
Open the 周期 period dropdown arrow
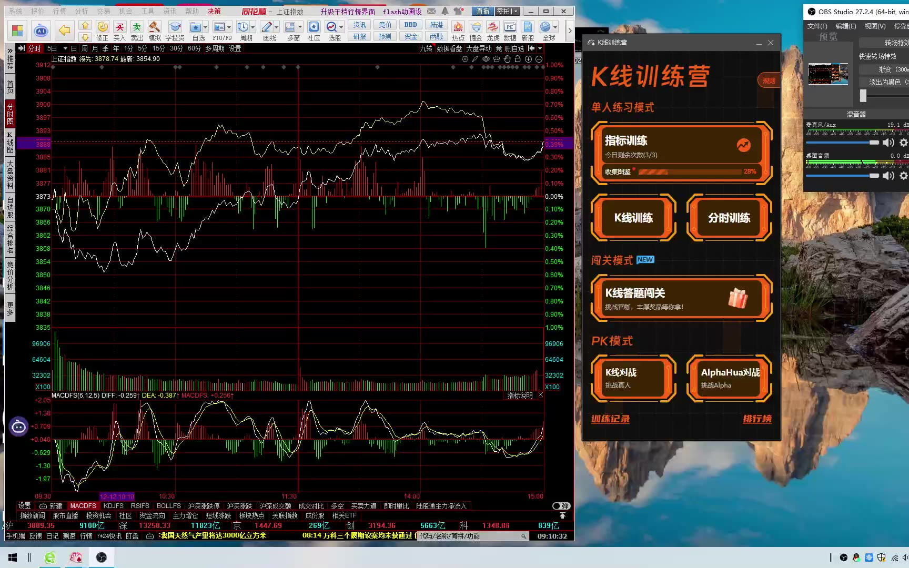tap(253, 27)
